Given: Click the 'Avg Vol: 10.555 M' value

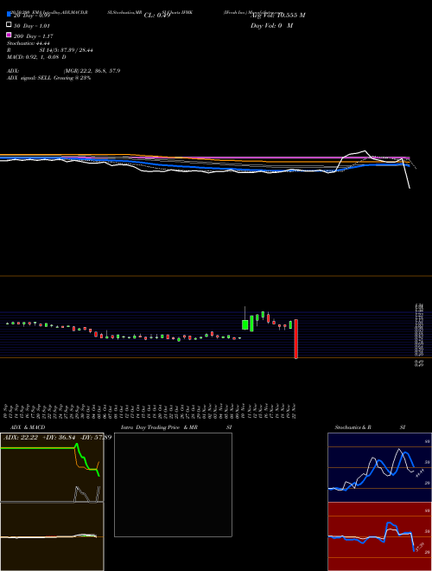Looking at the screenshot, I should [278, 16].
